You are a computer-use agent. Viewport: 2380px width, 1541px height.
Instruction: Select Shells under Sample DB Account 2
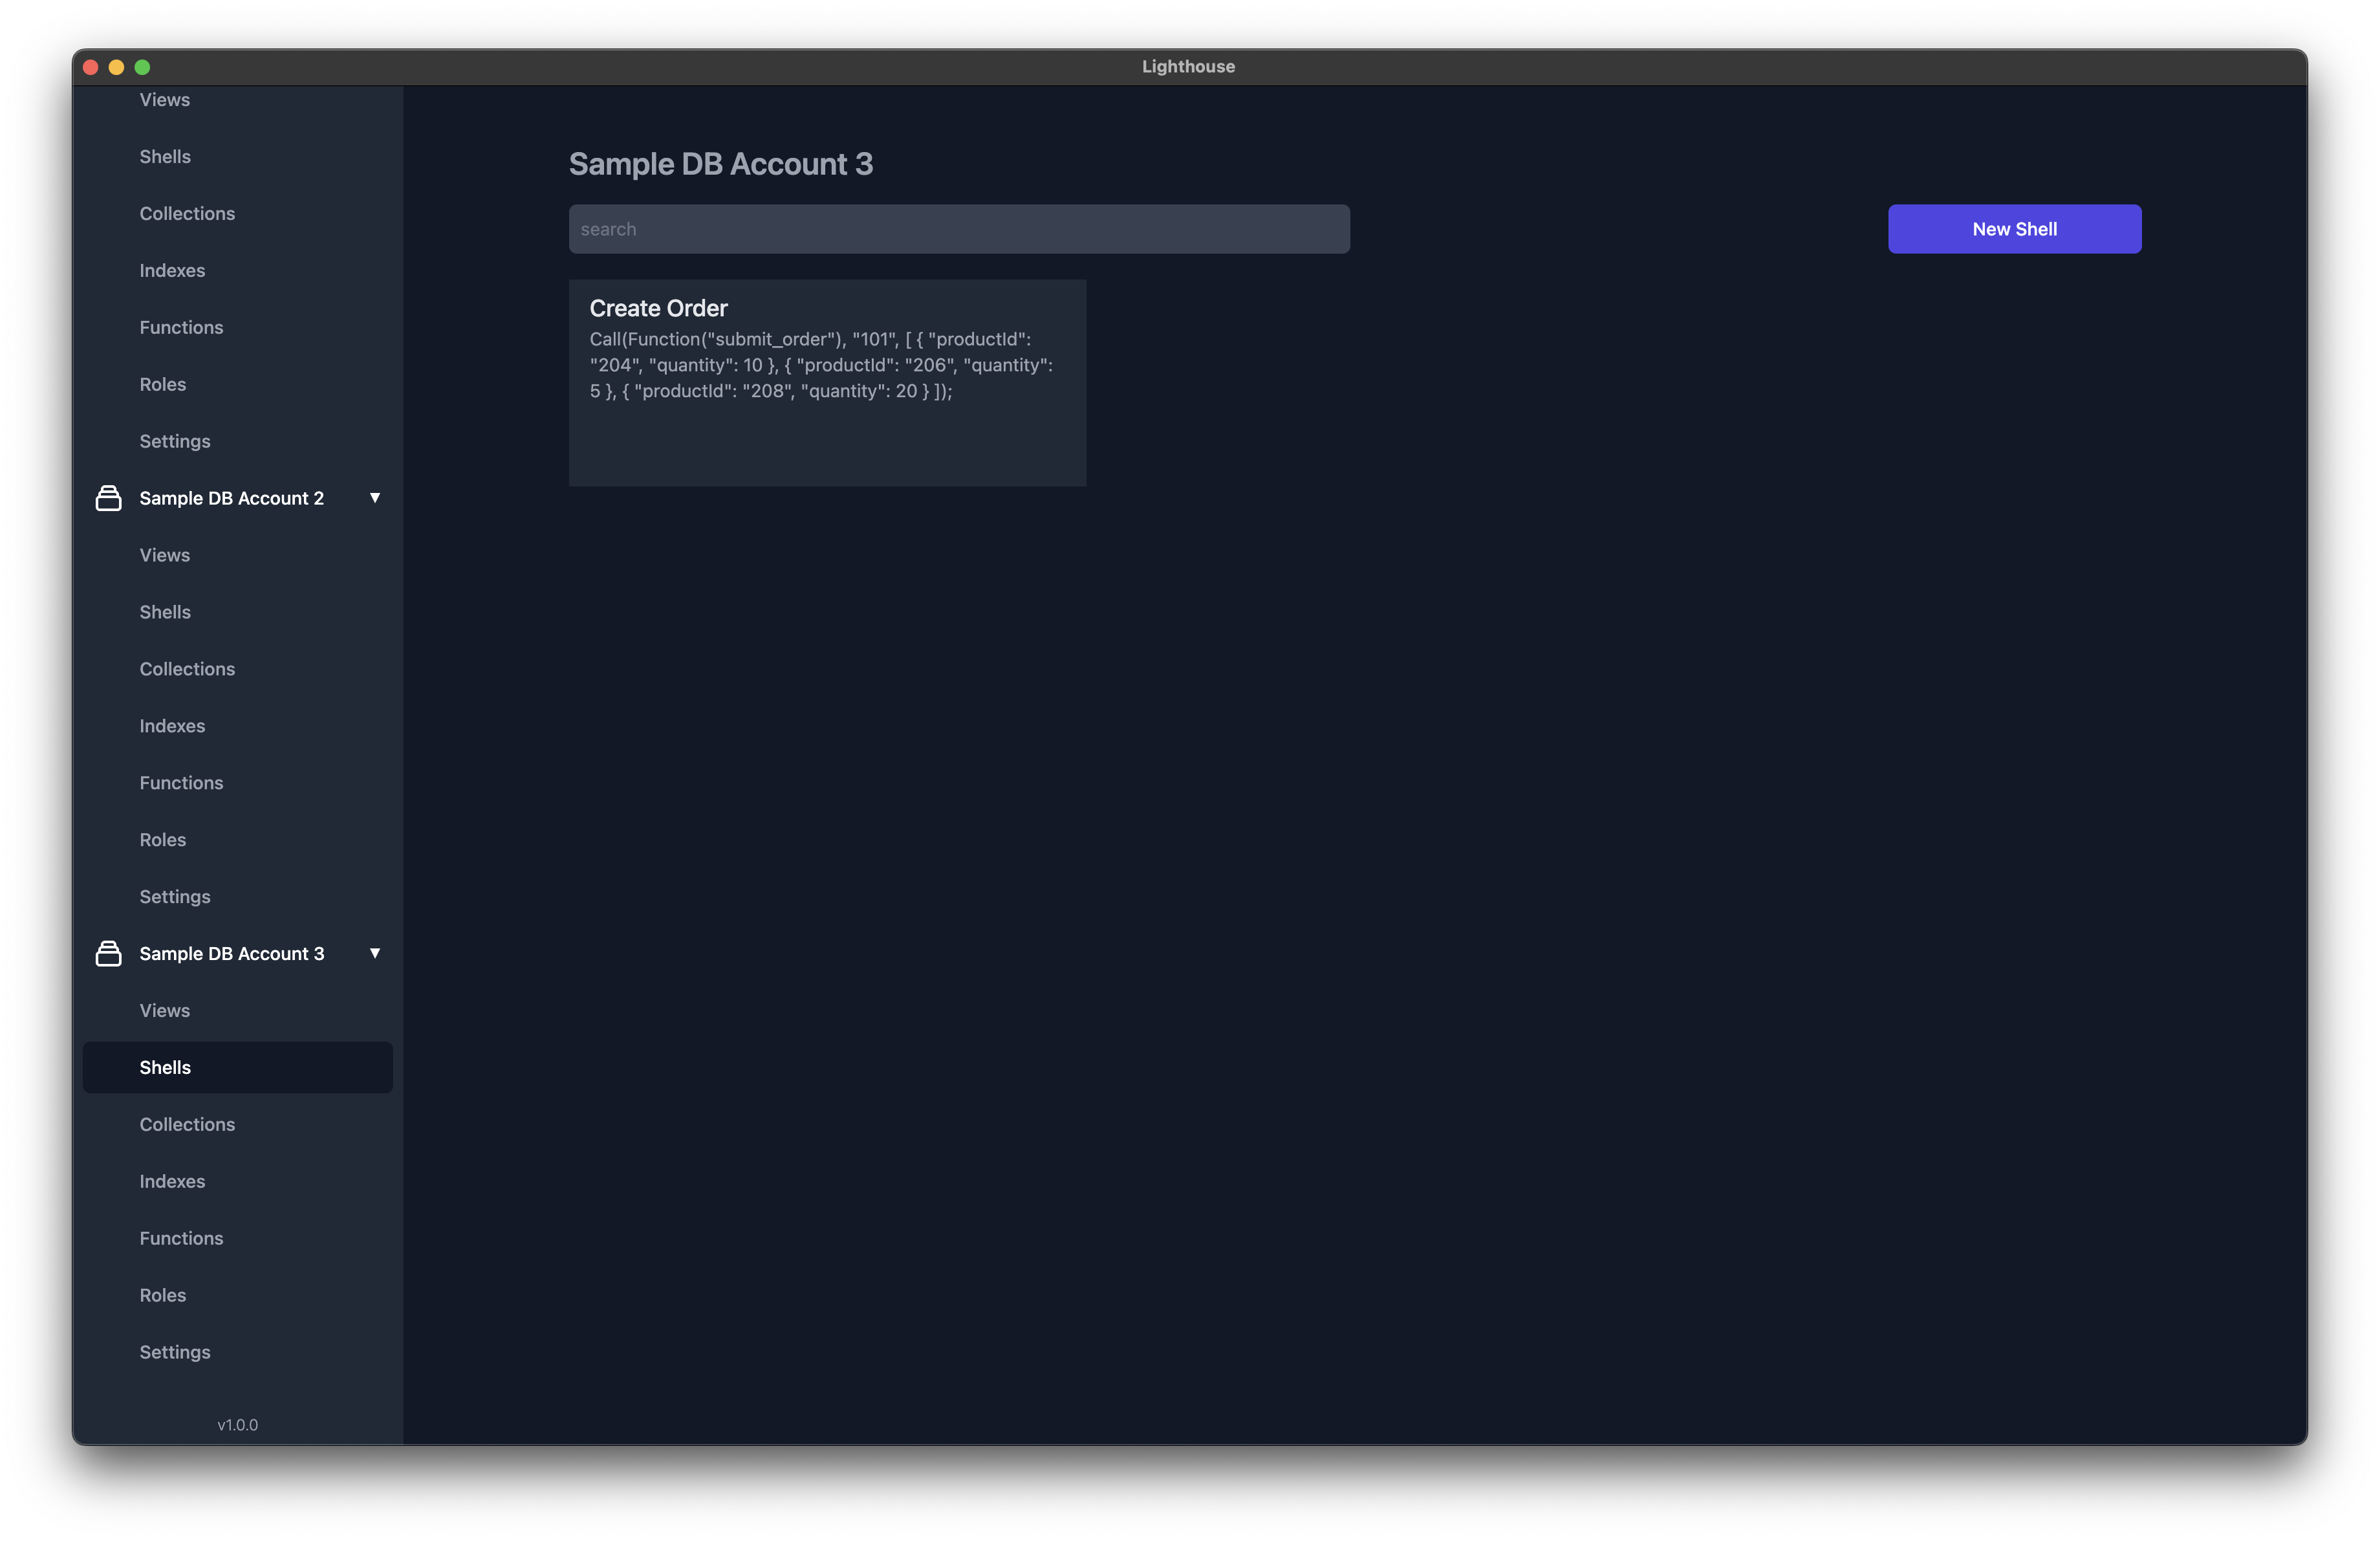(165, 611)
